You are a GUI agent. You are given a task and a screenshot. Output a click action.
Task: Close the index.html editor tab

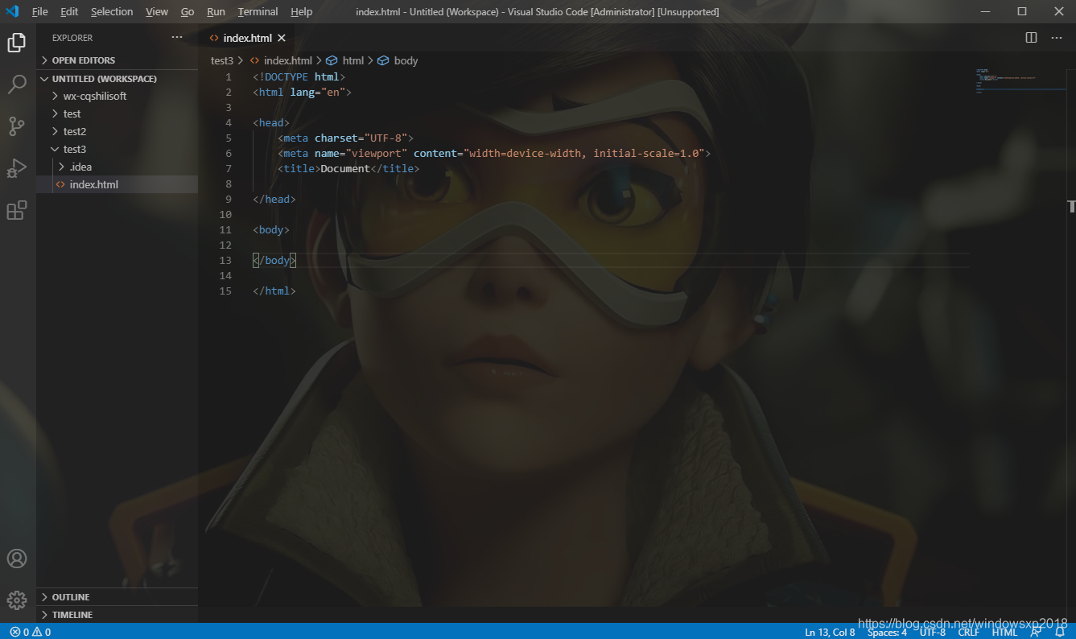click(x=281, y=38)
